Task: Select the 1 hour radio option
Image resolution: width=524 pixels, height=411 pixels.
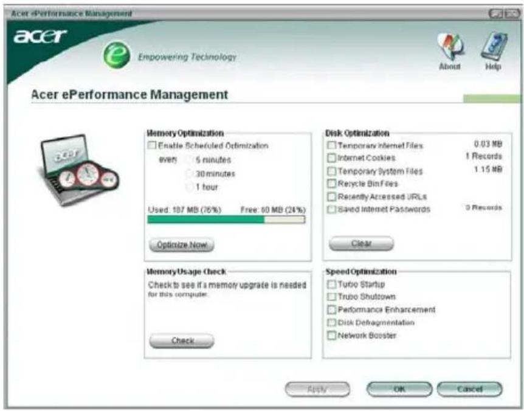Action: (x=189, y=187)
